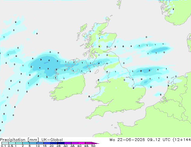Click the '15' legend scale label

(x=45, y=146)
